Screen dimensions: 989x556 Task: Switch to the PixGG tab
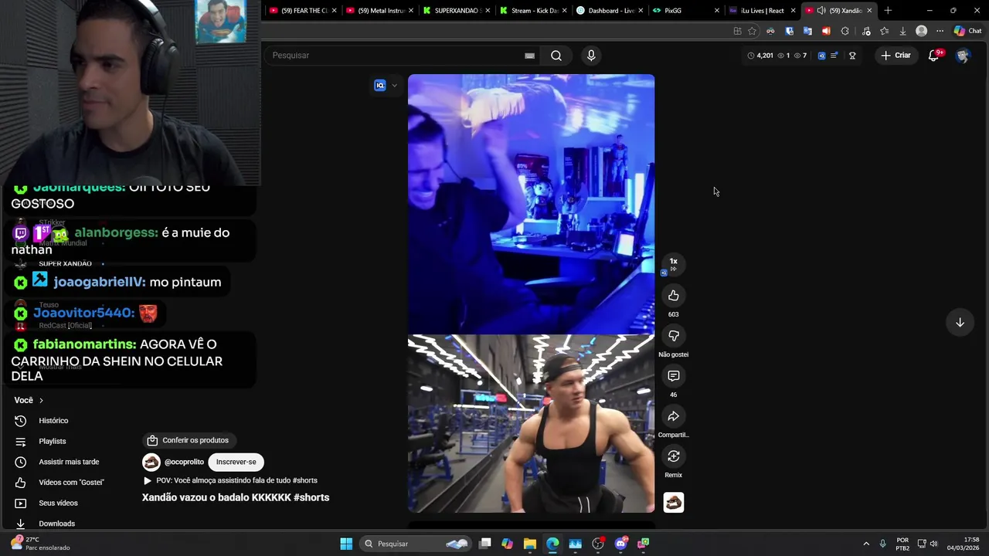(x=684, y=11)
